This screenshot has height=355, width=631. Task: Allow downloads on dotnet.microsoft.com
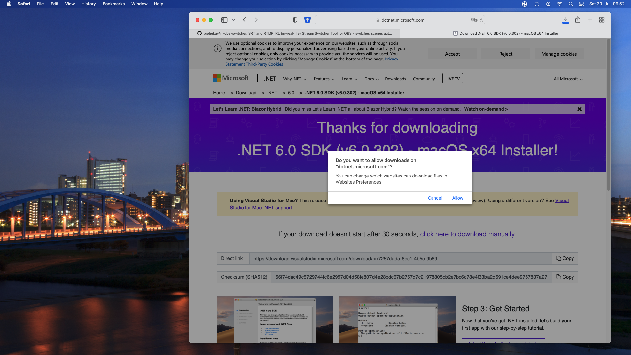point(457,198)
